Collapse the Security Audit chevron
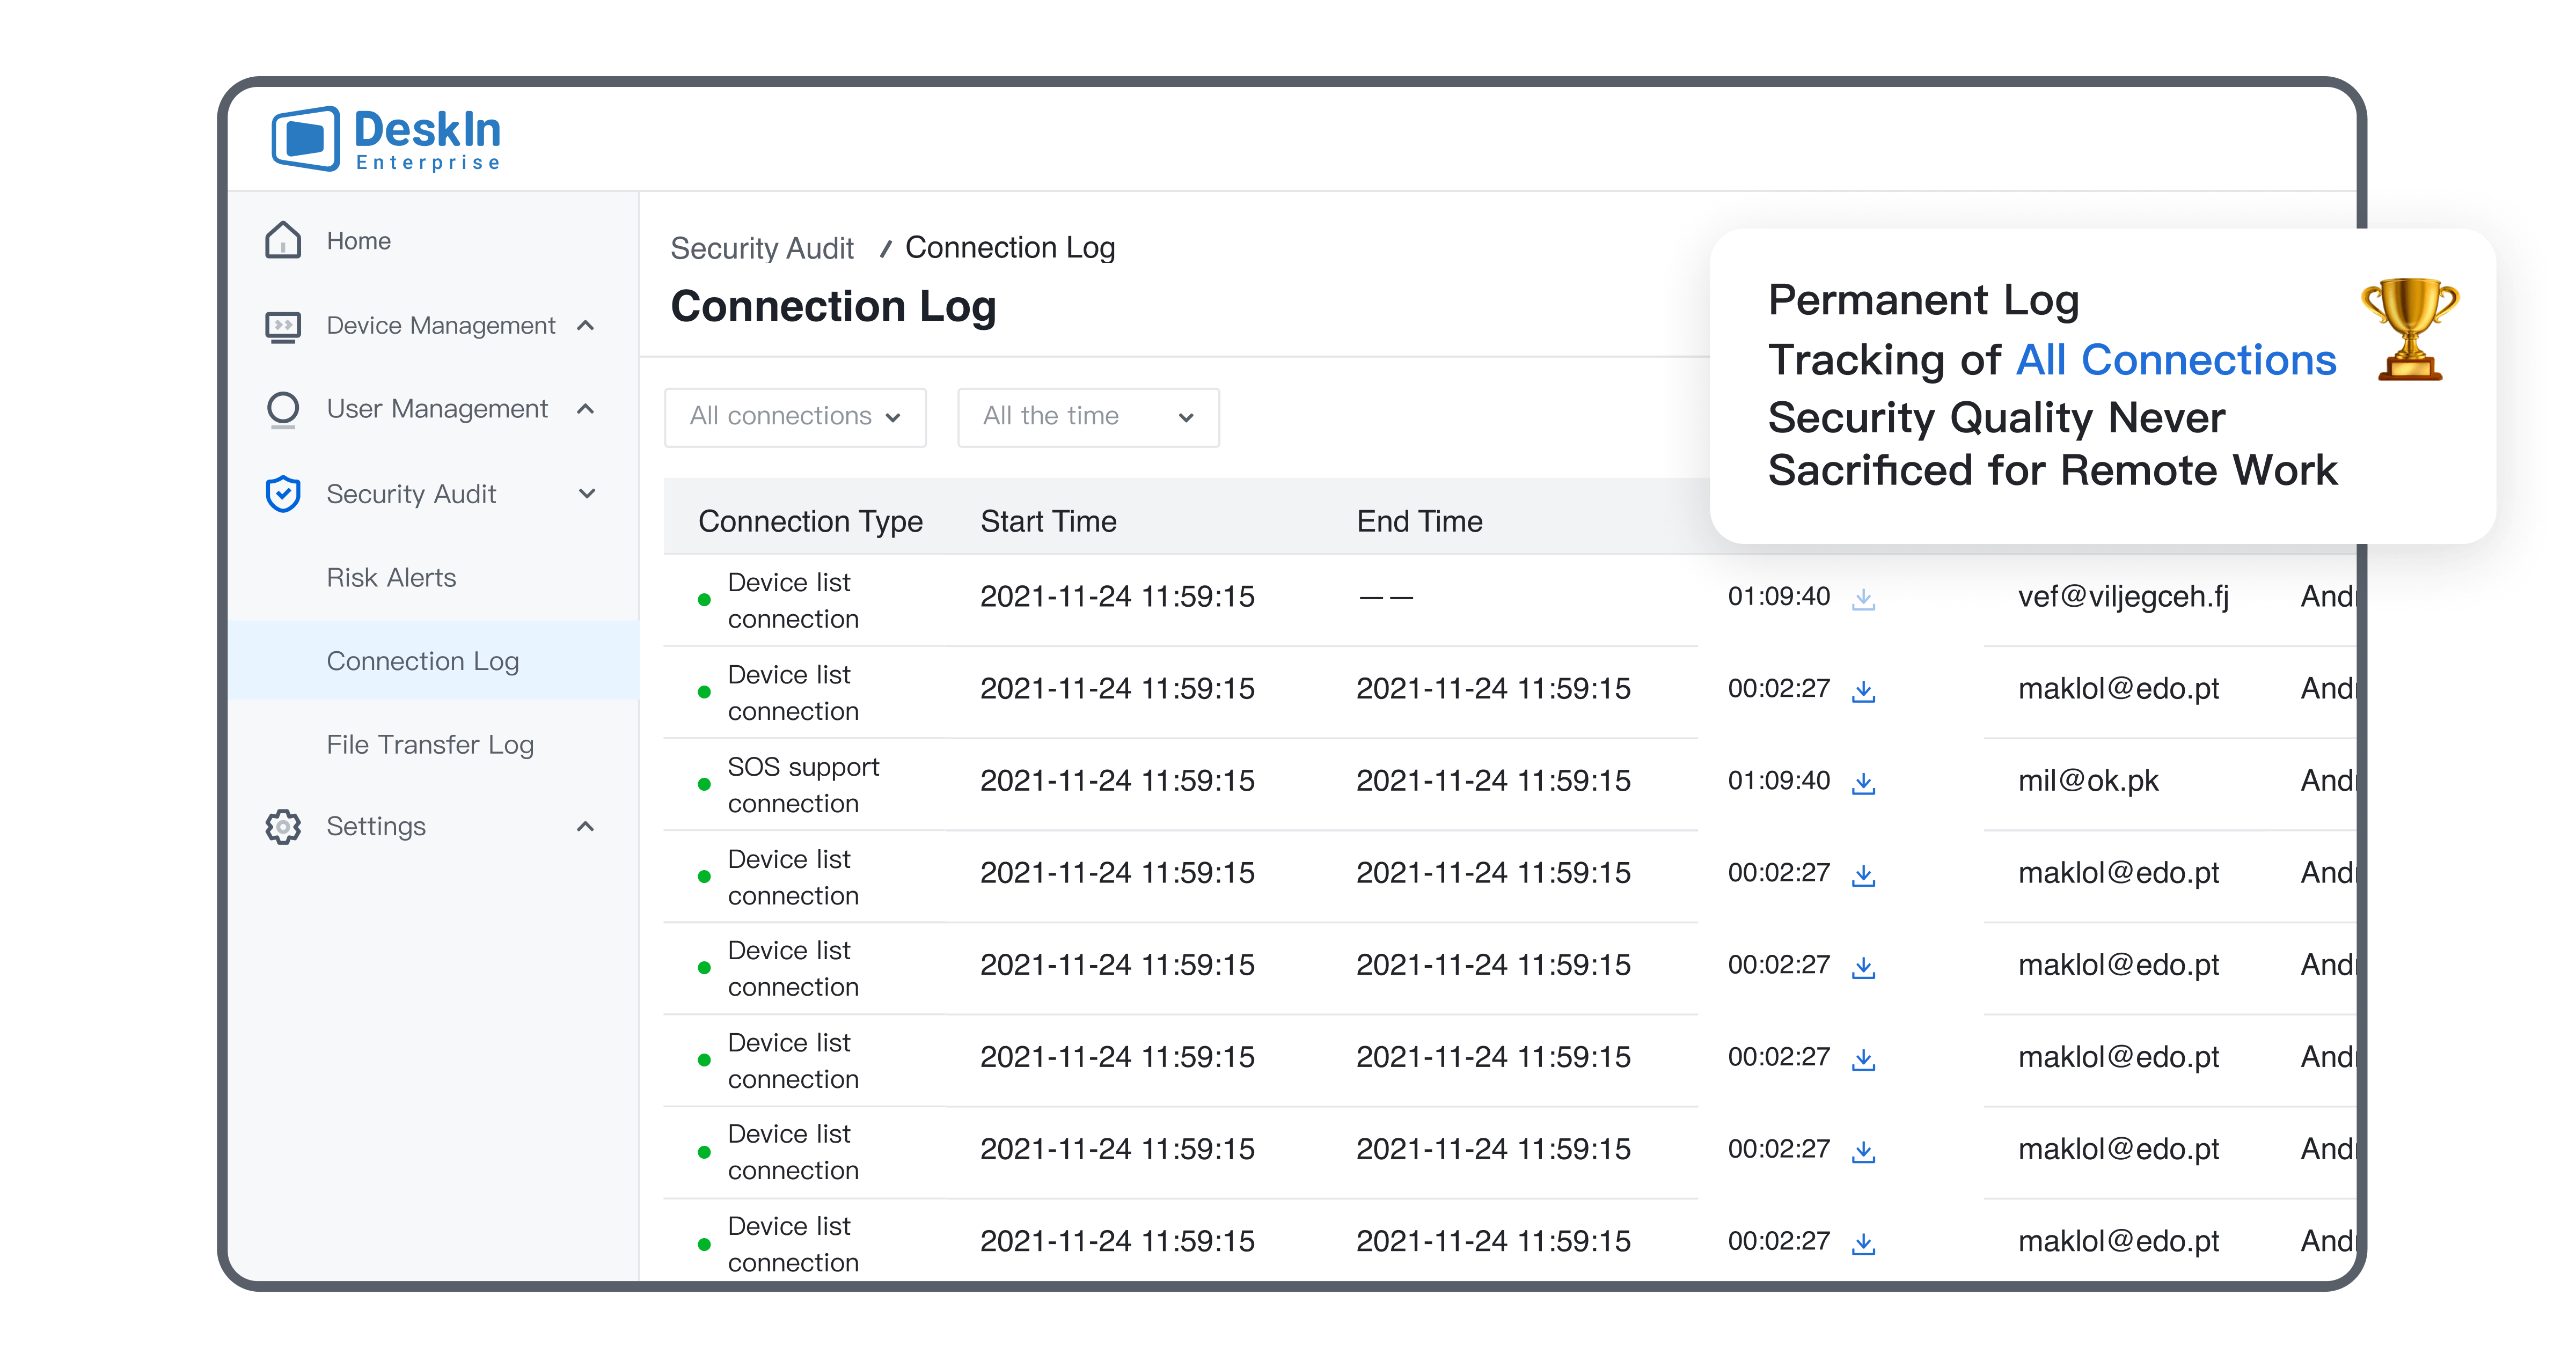The image size is (2576, 1369). click(x=587, y=494)
